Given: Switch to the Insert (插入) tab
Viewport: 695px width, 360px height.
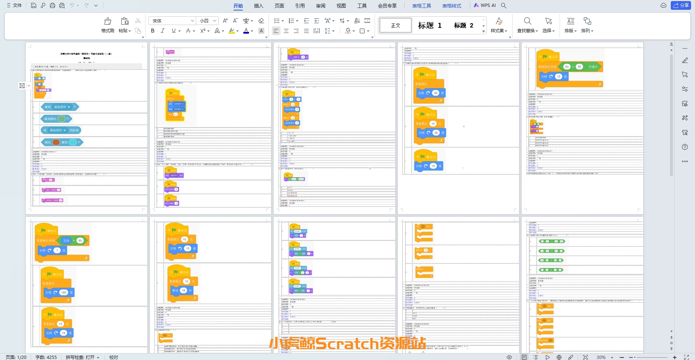Looking at the screenshot, I should point(258,6).
